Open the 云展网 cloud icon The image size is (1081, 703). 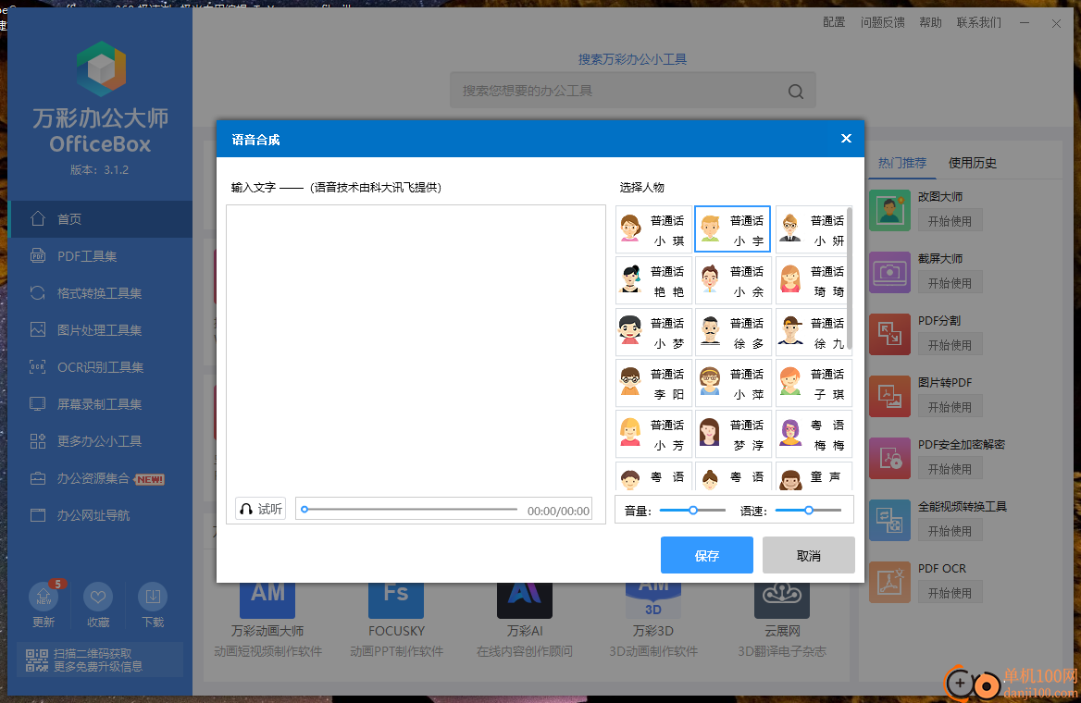(782, 599)
